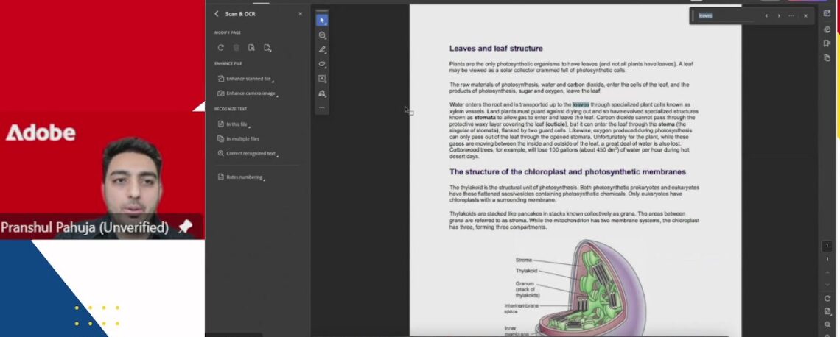The height and width of the screenshot is (337, 840).
Task: Choose the stamp/signature tool
Action: (322, 93)
